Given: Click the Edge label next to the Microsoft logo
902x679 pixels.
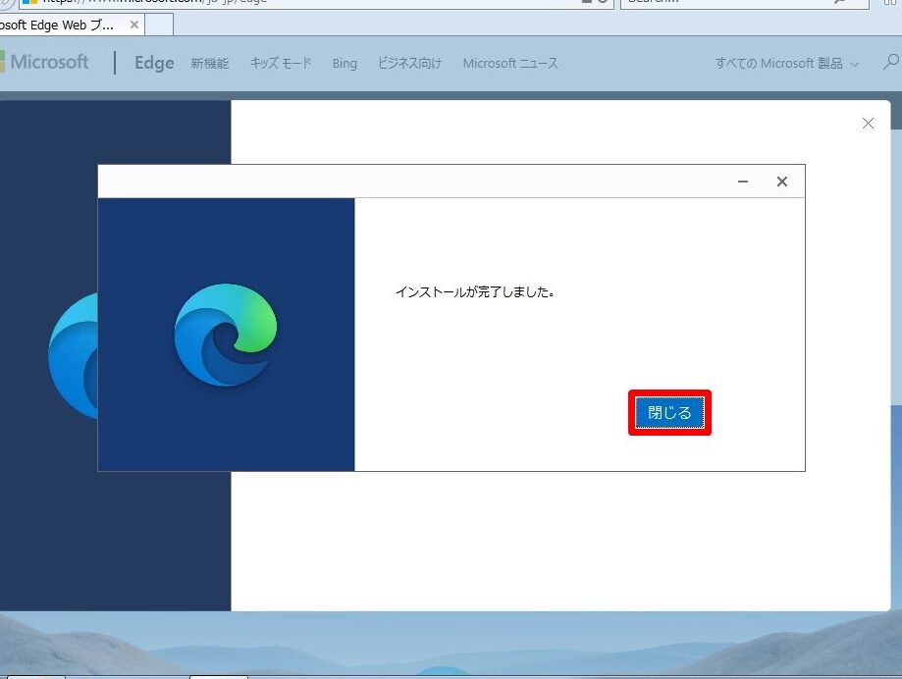Looking at the screenshot, I should [152, 63].
